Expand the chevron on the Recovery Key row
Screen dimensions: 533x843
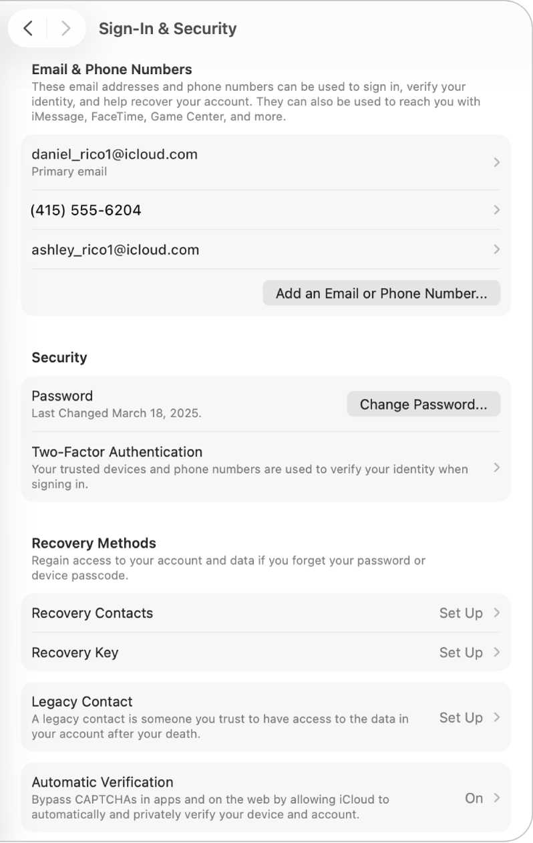point(497,653)
